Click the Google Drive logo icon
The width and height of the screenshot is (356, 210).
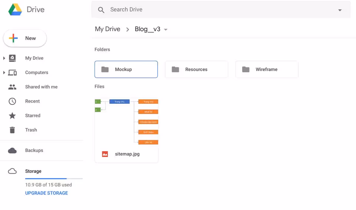point(15,10)
